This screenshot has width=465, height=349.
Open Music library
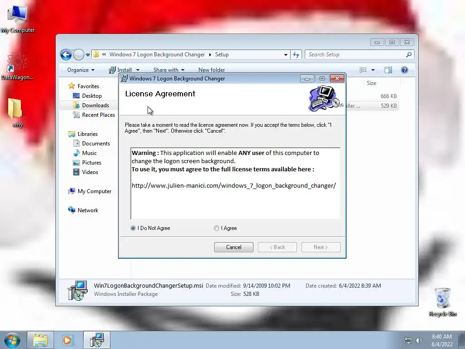click(x=89, y=153)
